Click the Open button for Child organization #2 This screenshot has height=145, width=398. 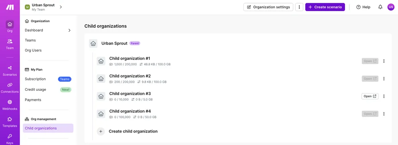[x=370, y=79]
